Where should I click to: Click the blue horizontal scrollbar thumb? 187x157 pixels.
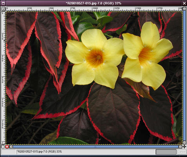(96, 147)
